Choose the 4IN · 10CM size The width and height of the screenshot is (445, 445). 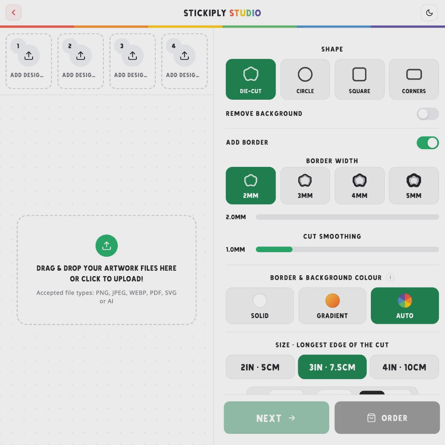[405, 367]
